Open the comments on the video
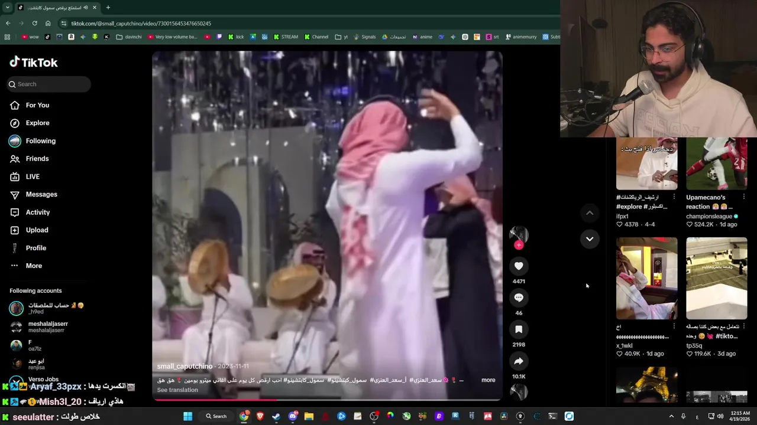 pos(519,297)
